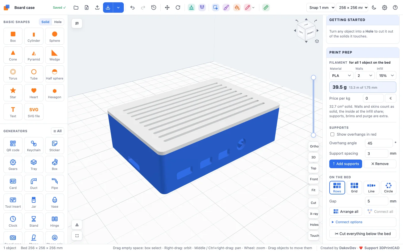The height and width of the screenshot is (252, 403).
Task: Open the Vase generator
Action: pos(55,202)
